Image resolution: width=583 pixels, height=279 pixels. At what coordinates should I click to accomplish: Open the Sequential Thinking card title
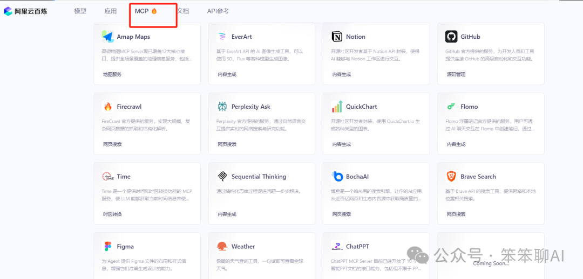pos(259,177)
